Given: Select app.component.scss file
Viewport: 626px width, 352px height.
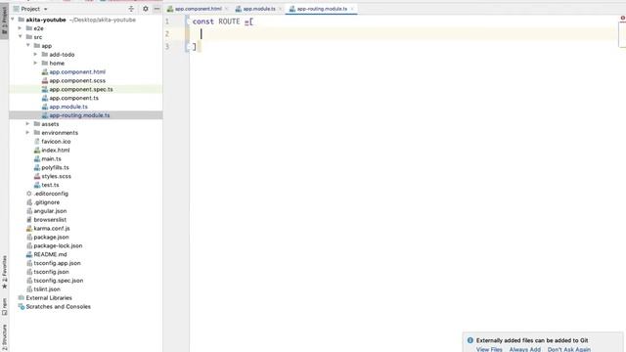Looking at the screenshot, I should pos(77,80).
